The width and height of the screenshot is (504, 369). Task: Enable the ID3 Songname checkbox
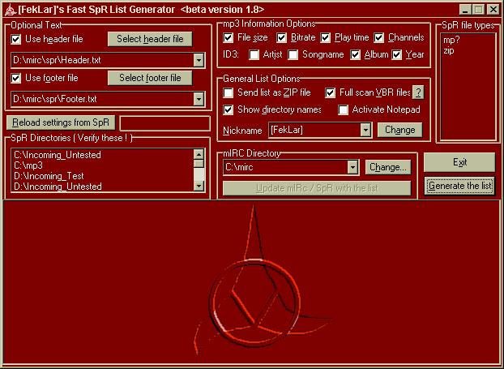click(x=293, y=54)
